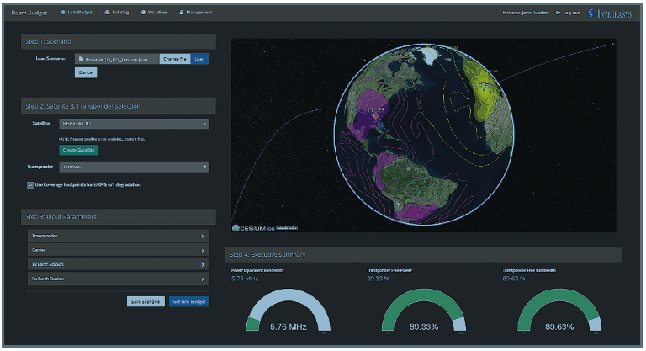This screenshot has width=646, height=351.
Task: Expand the Rx Earth Station section
Action: (x=118, y=279)
